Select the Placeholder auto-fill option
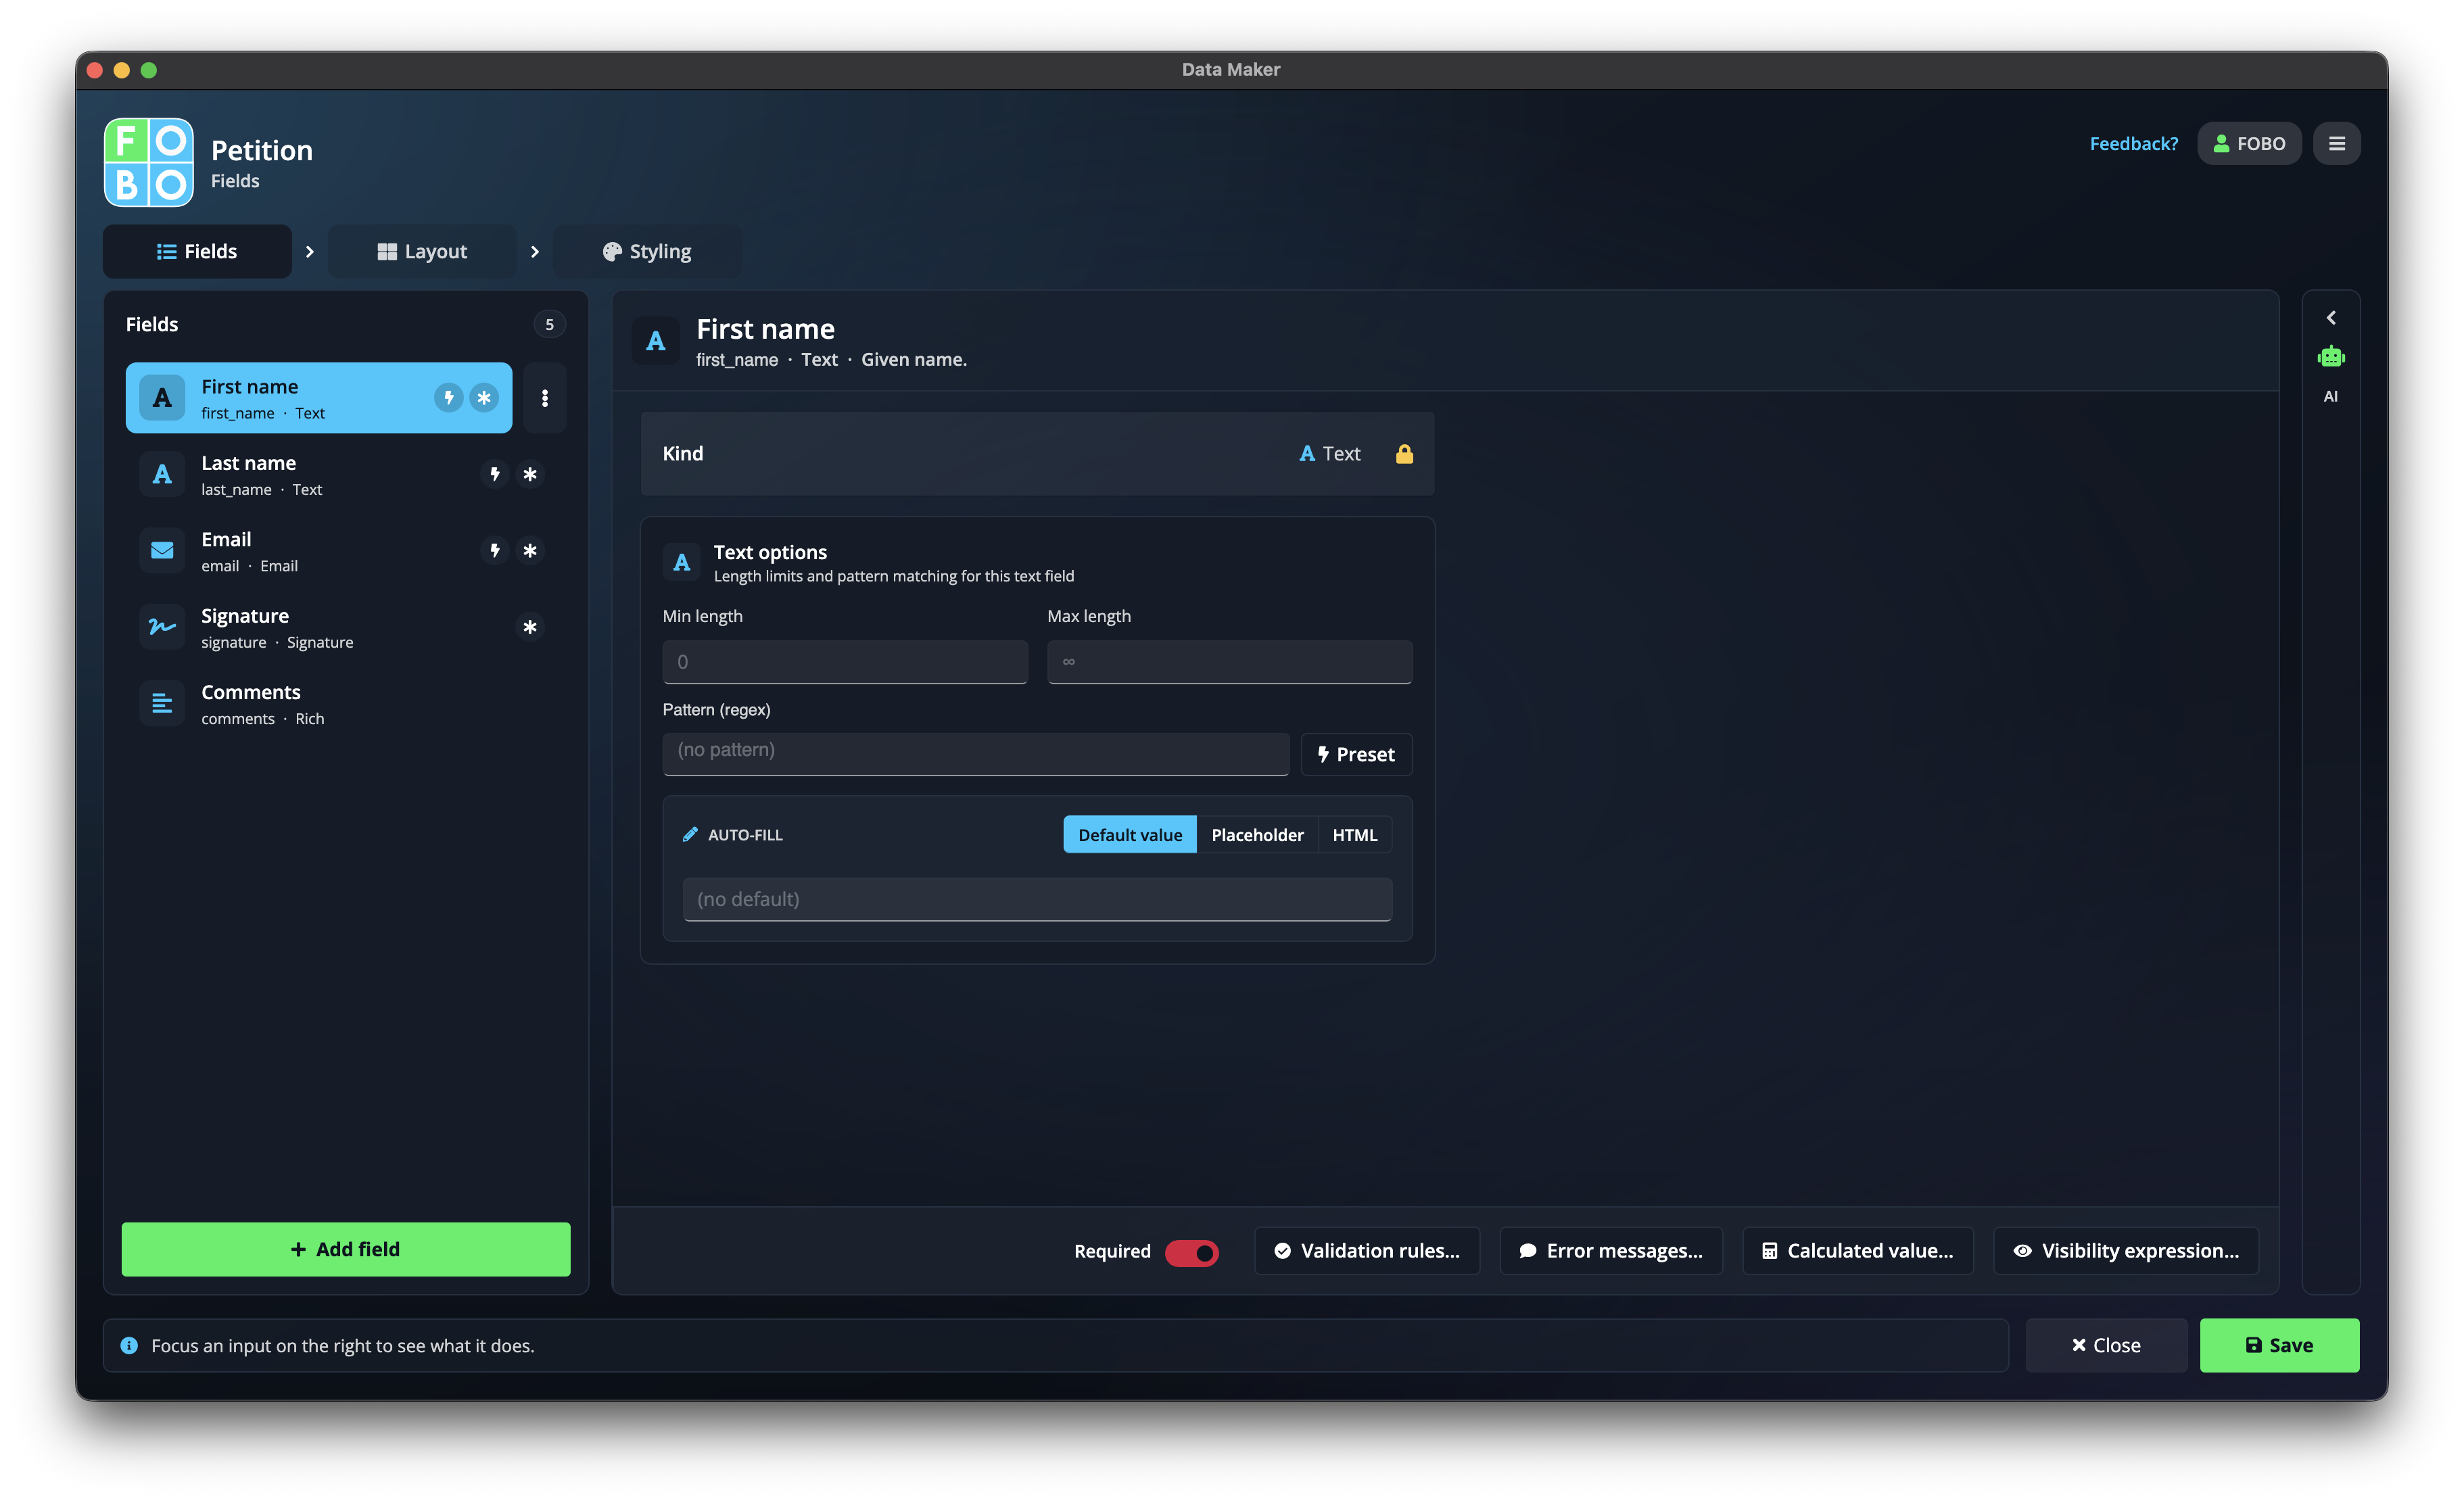The width and height of the screenshot is (2464, 1501). pos(1257,835)
